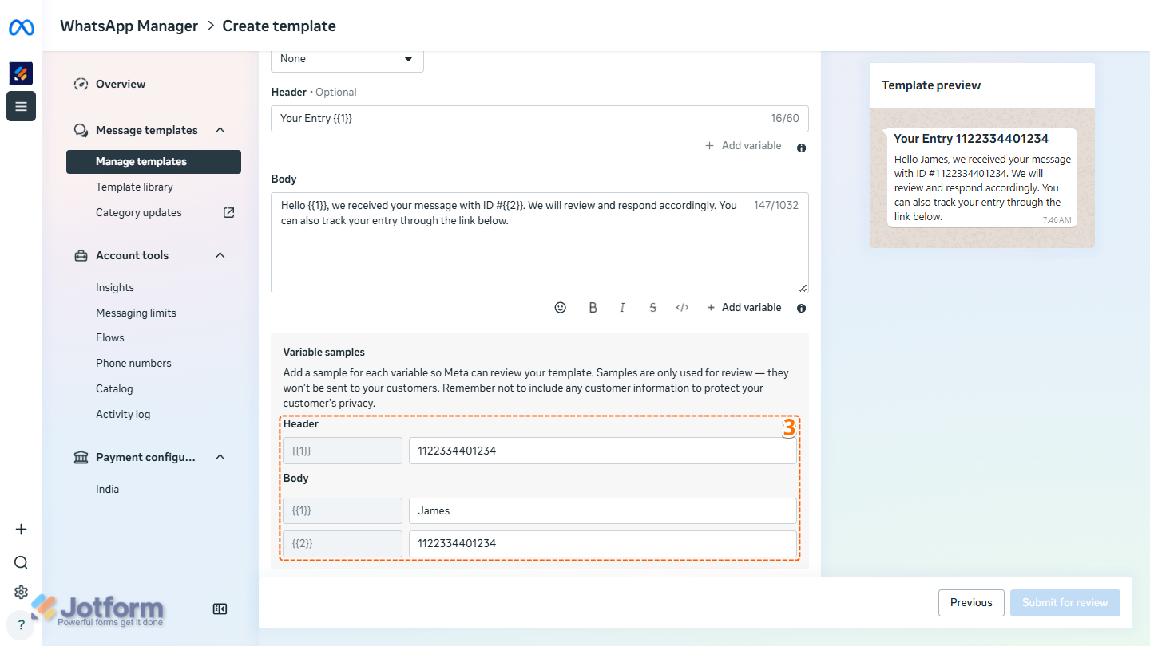
Task: Select India payment configuration
Action: click(x=107, y=489)
